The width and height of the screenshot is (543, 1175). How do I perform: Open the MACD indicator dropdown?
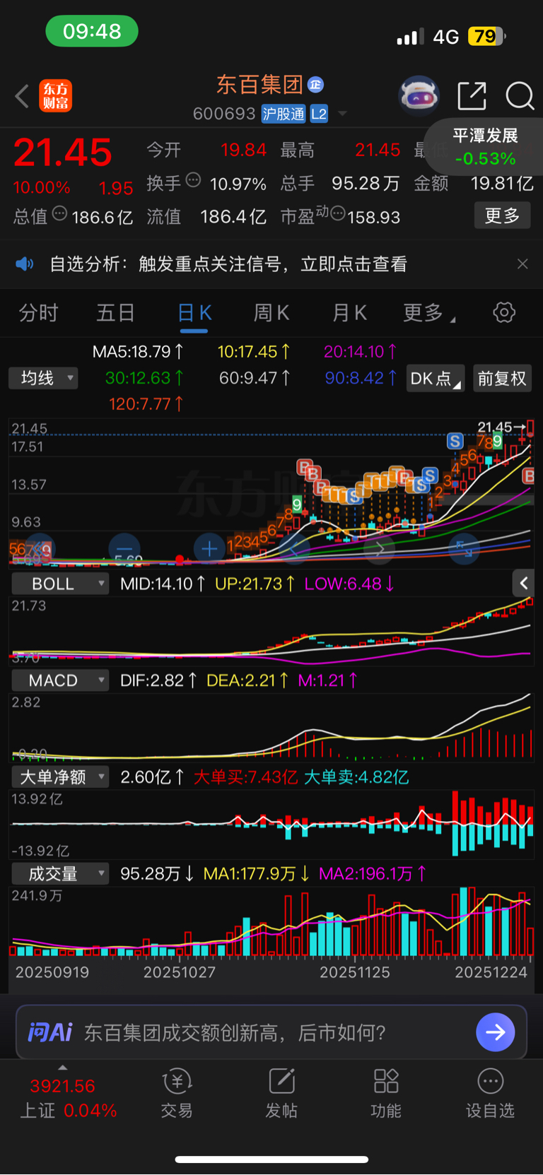[x=60, y=680]
